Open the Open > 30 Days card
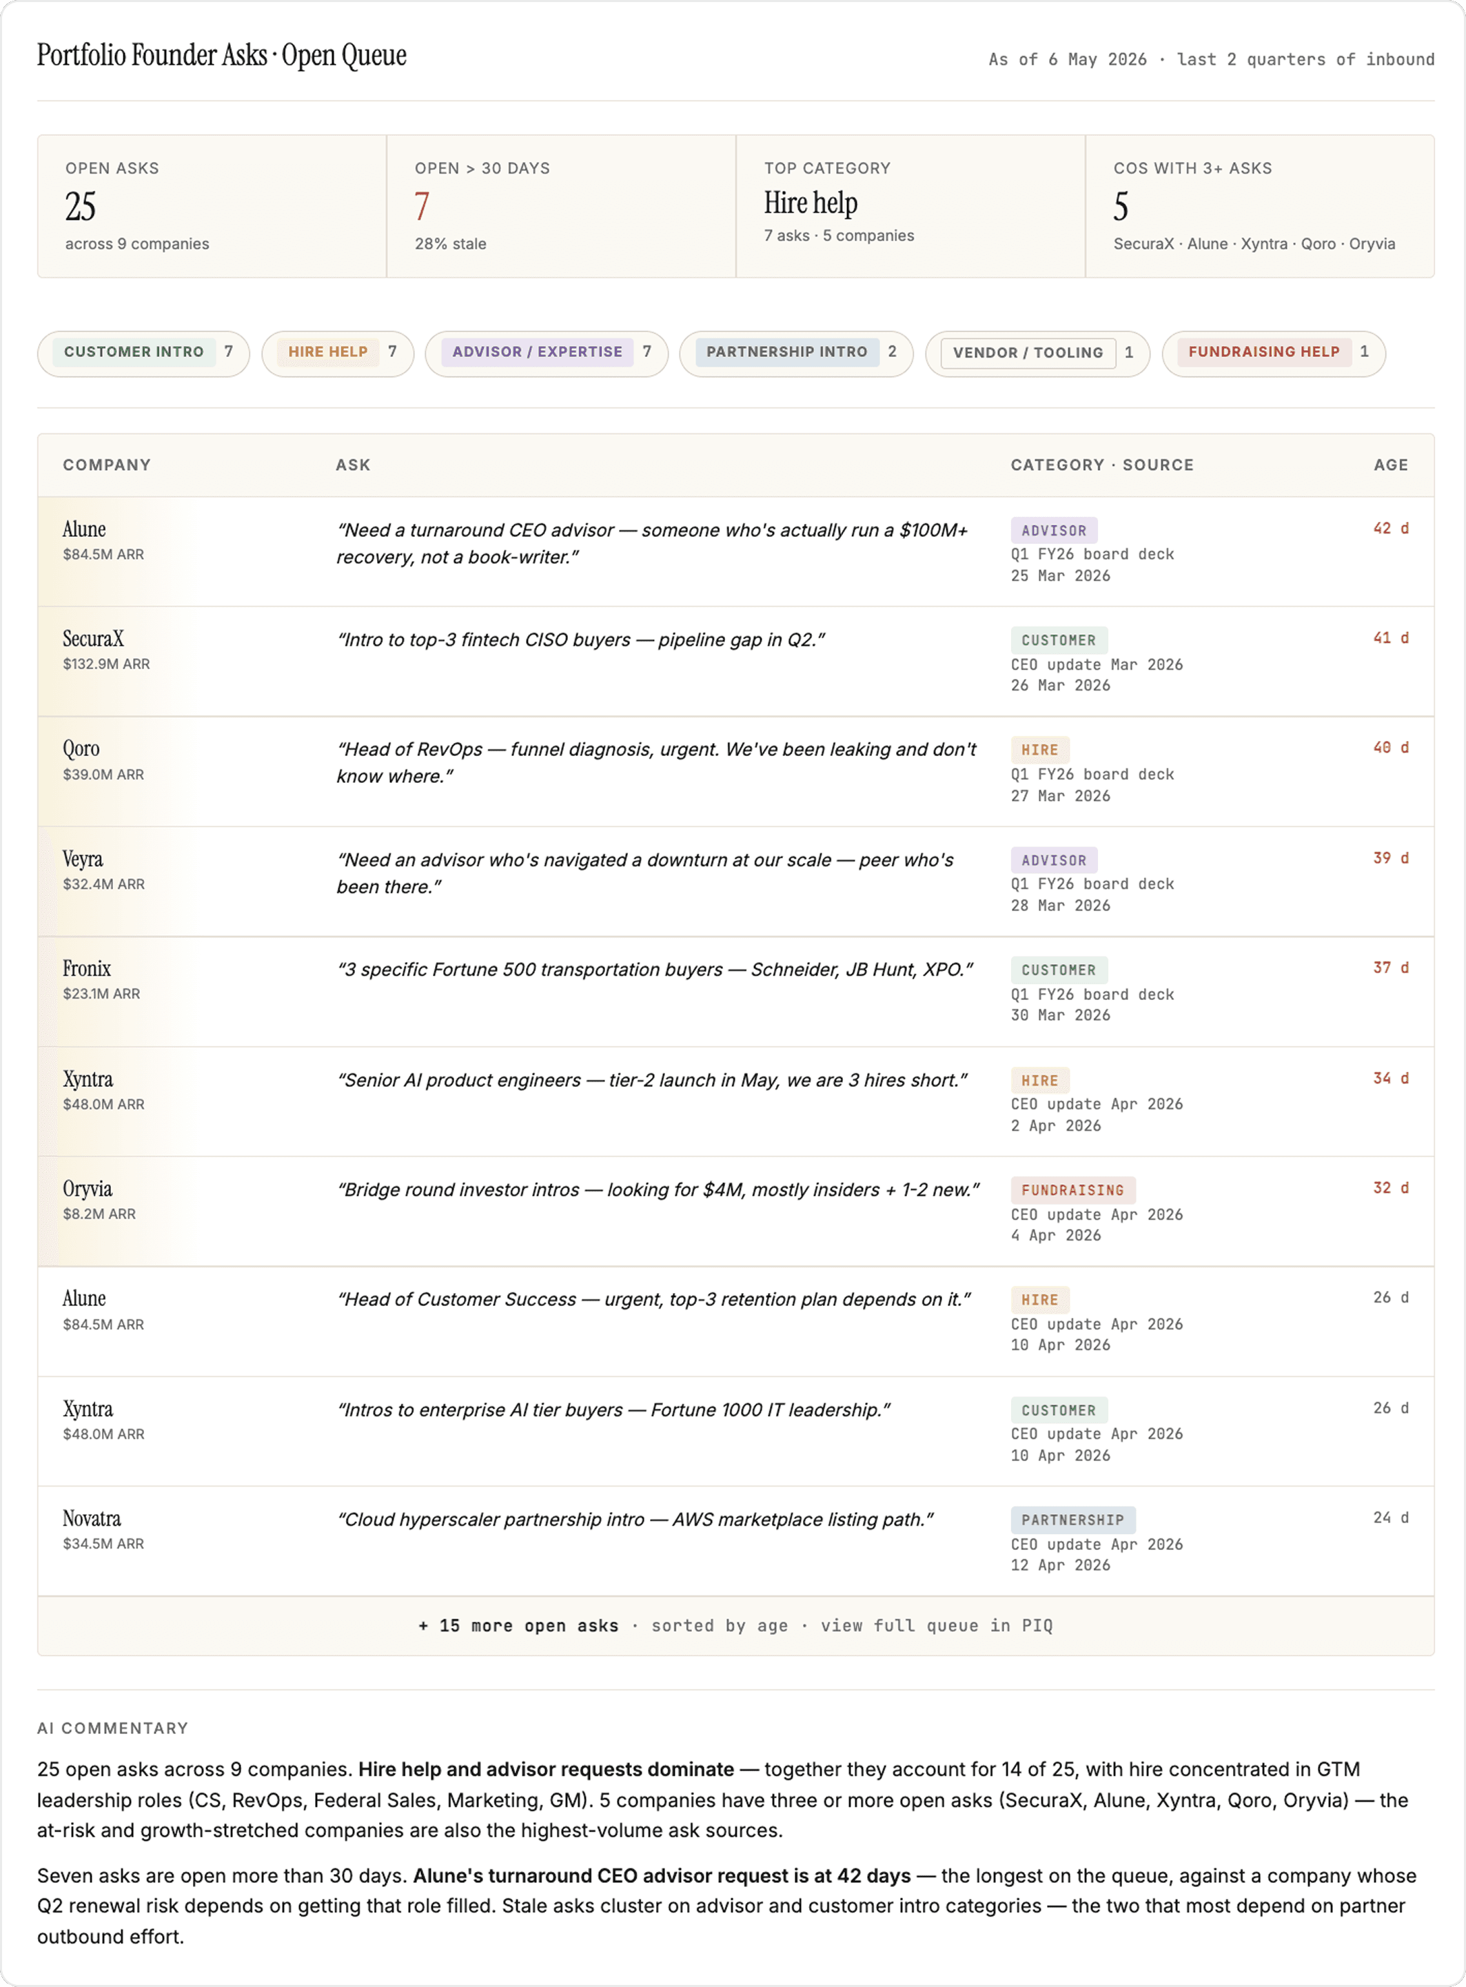 pos(561,206)
